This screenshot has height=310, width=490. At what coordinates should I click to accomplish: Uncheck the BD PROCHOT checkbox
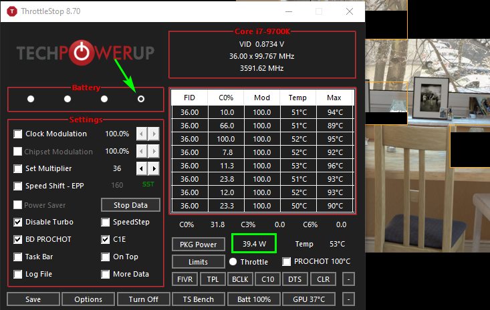18,239
